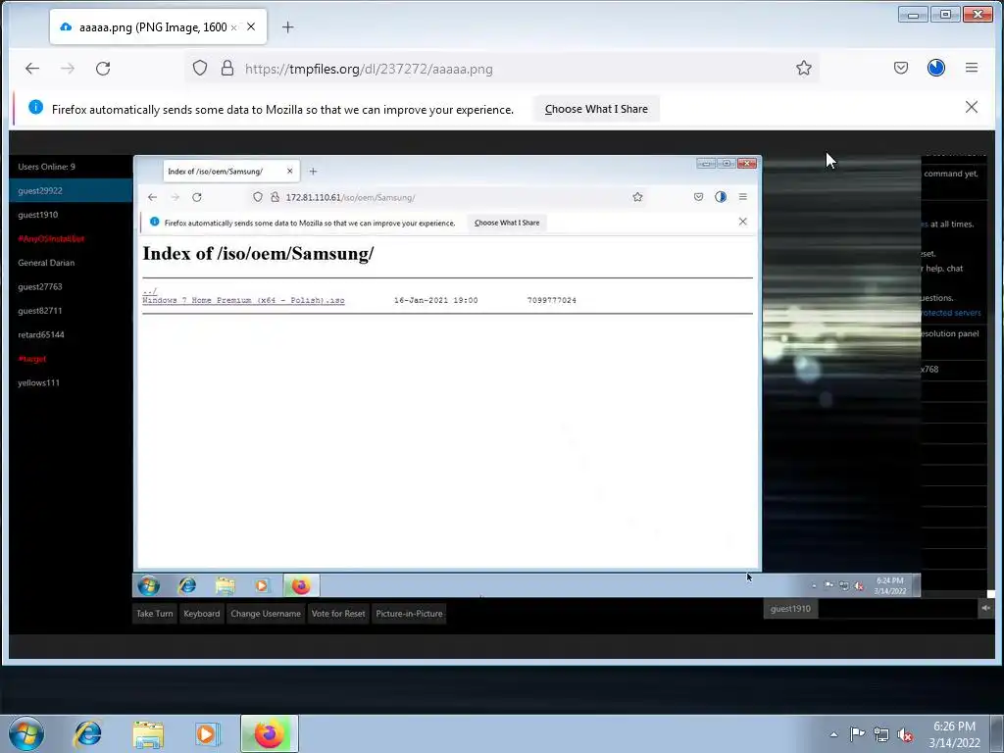Click the Firefox icon in VM taskbar
Viewport: 1004px width, 753px height.
click(301, 585)
